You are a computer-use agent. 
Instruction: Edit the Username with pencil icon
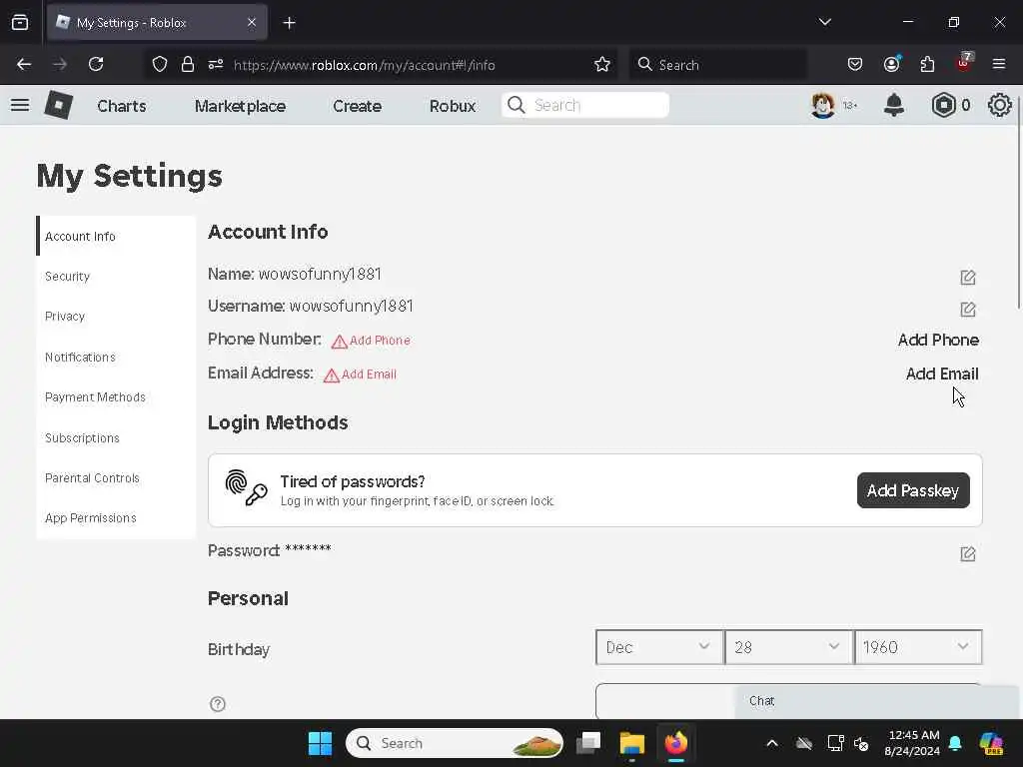tap(967, 310)
